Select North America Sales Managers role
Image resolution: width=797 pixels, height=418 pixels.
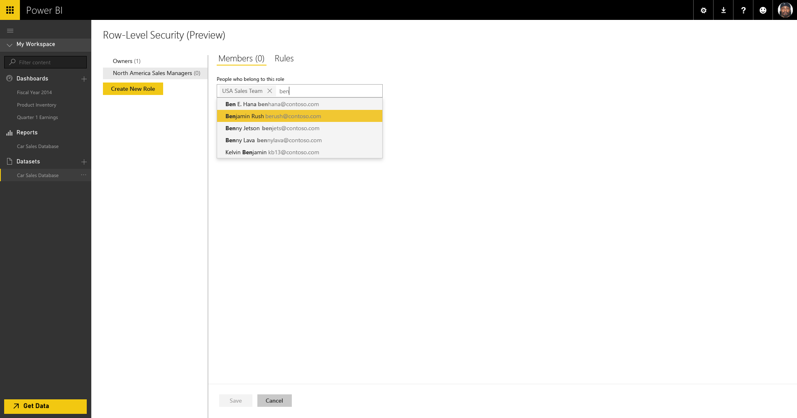[155, 73]
